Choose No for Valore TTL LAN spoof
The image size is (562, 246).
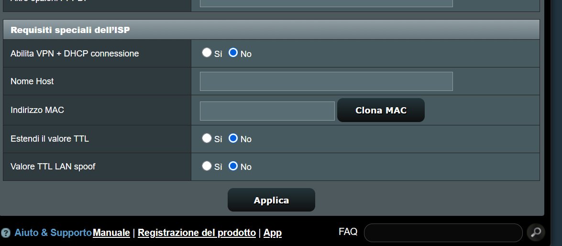click(233, 166)
